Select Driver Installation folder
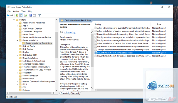This screenshot has width=178, height=103. tap(30, 58)
